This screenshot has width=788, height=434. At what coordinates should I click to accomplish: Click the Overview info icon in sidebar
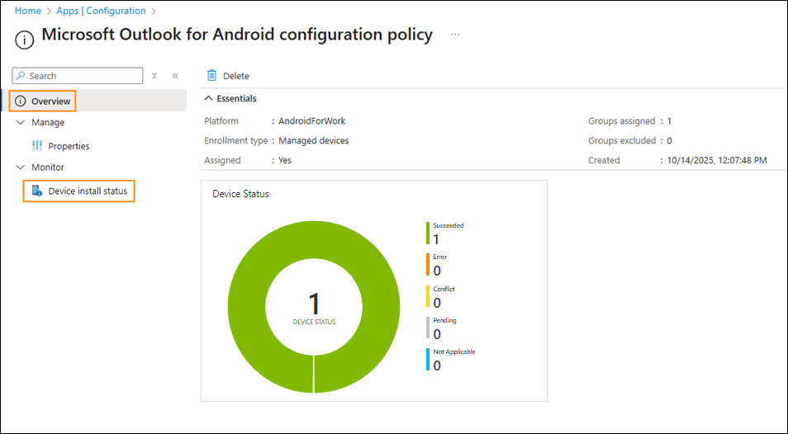click(x=21, y=101)
